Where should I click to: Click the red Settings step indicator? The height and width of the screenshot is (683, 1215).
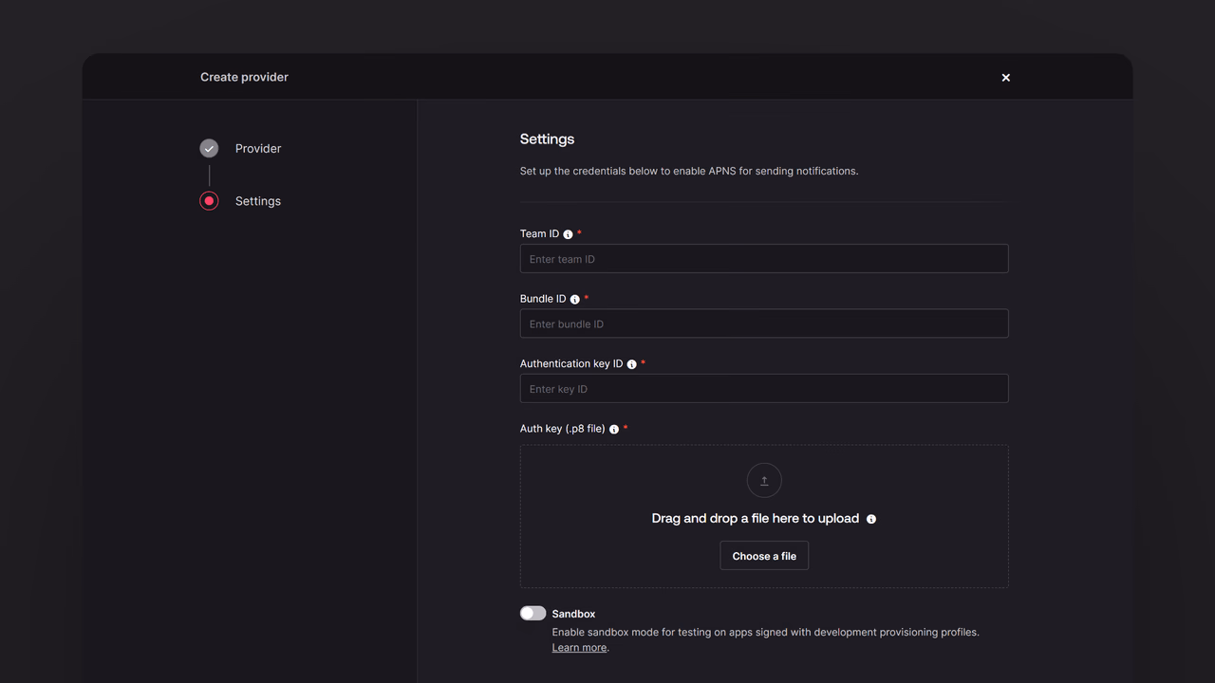tap(209, 201)
